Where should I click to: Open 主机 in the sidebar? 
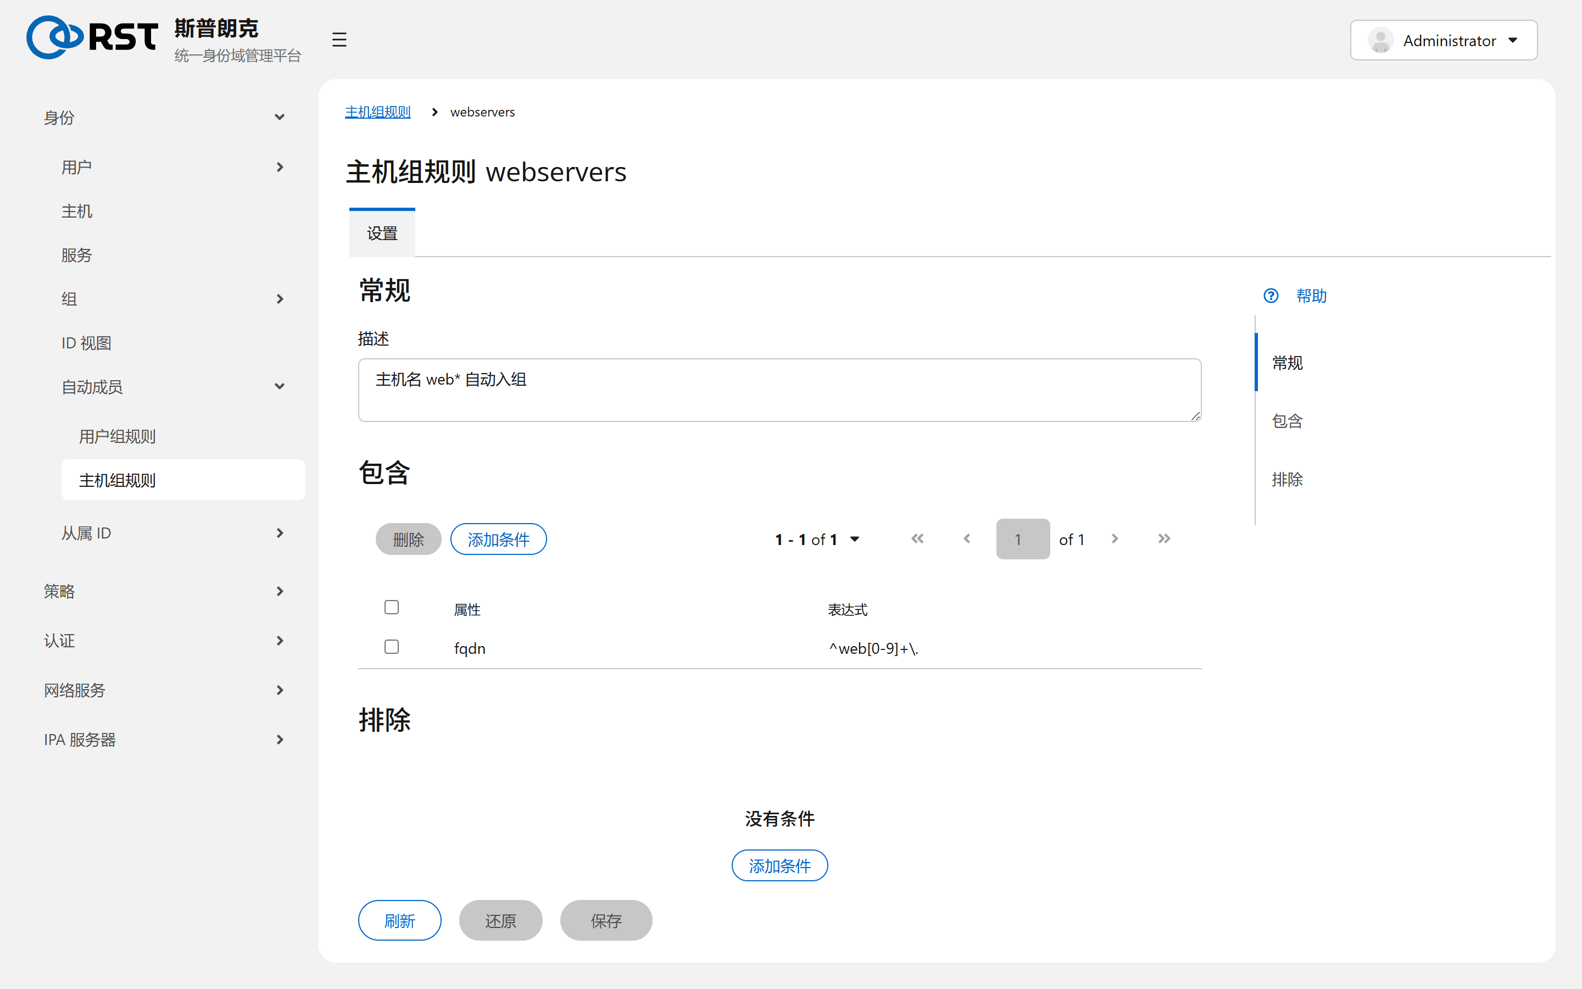pyautogui.click(x=76, y=212)
